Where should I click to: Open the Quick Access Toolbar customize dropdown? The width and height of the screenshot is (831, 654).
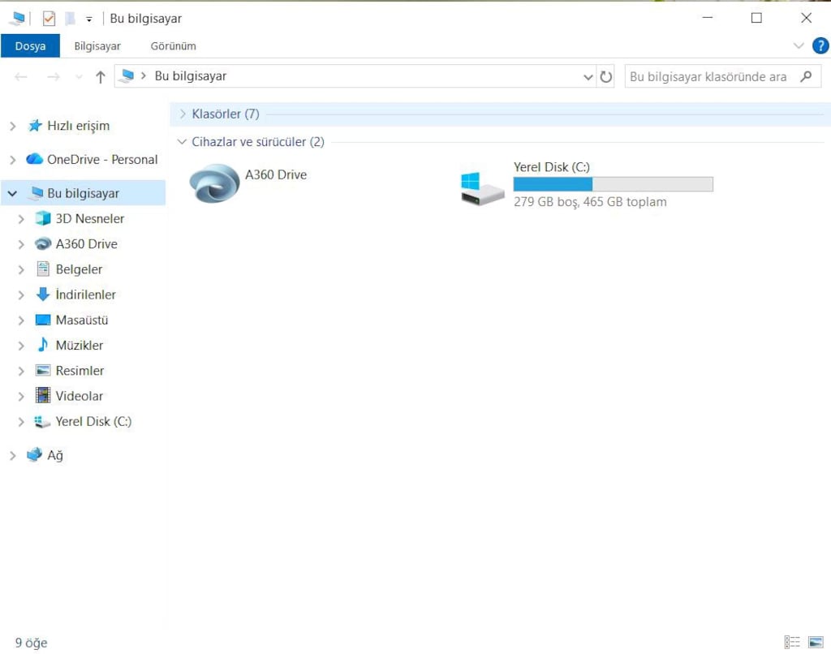(89, 19)
